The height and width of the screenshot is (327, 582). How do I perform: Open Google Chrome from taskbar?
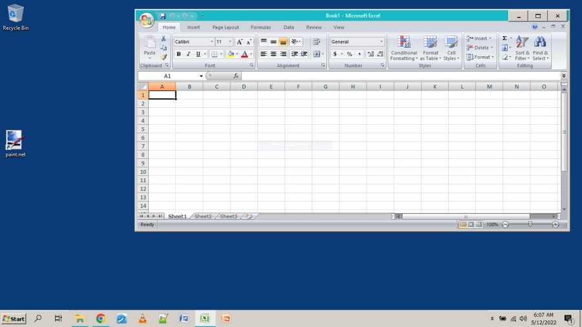coord(101,319)
